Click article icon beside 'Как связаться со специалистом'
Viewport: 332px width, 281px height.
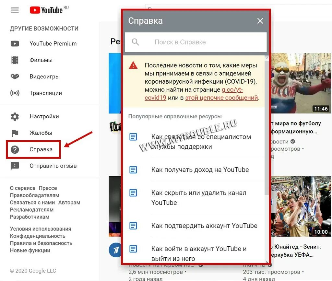click(x=133, y=137)
